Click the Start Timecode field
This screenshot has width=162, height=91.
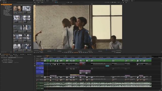(x=11, y=61)
